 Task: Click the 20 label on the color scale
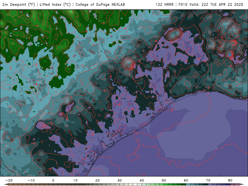97,180
